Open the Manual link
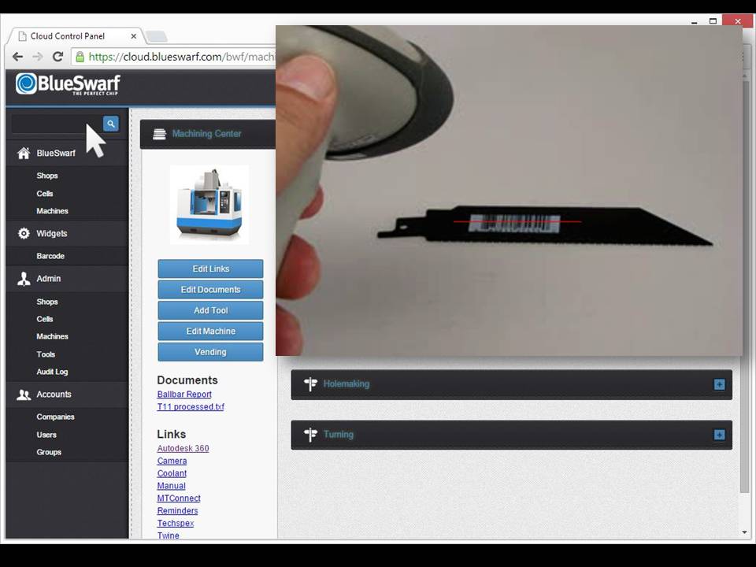 pyautogui.click(x=171, y=486)
